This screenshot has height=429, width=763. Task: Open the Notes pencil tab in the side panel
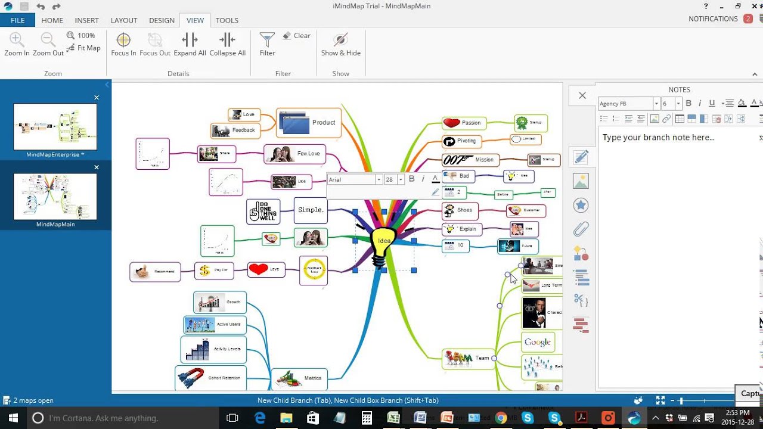click(581, 157)
